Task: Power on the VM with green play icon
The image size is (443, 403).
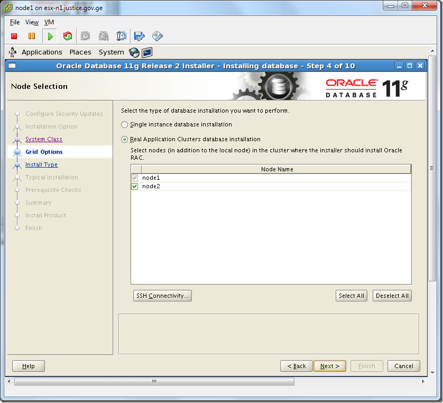Action: pyautogui.click(x=49, y=36)
